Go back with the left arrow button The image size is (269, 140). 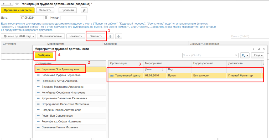click(x=4, y=4)
